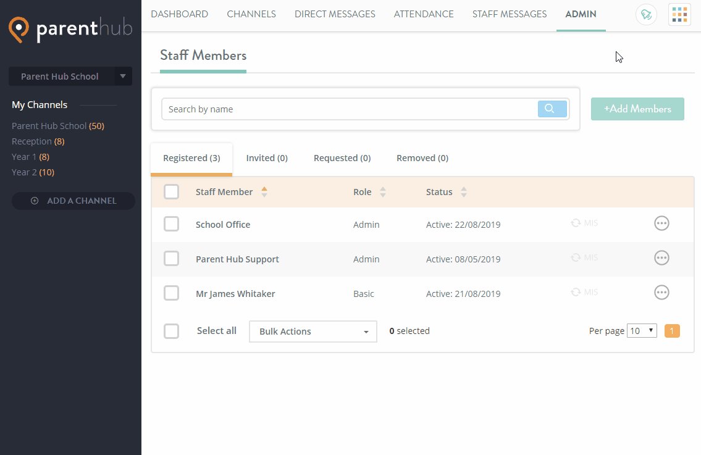This screenshot has height=455, width=701.
Task: Click Parent Hub Support staff name
Action: tap(237, 259)
